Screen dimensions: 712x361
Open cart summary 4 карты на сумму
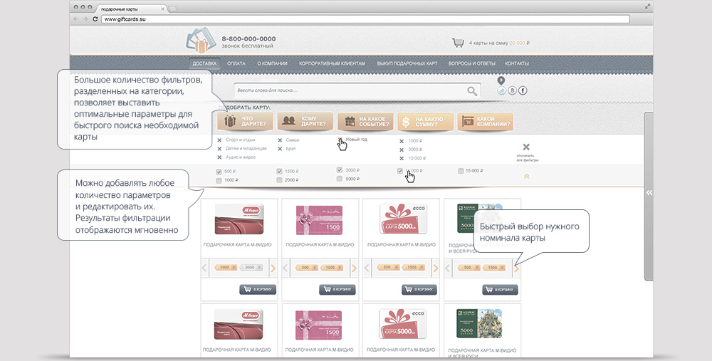(x=499, y=43)
